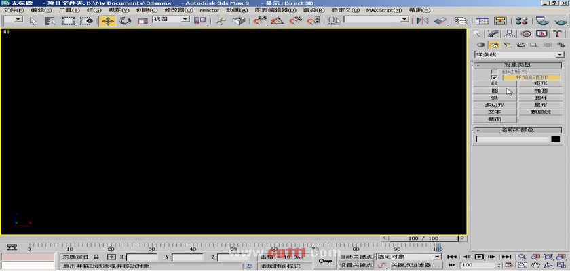
Task: Click the Mirror tool icon
Action: [x=422, y=21]
